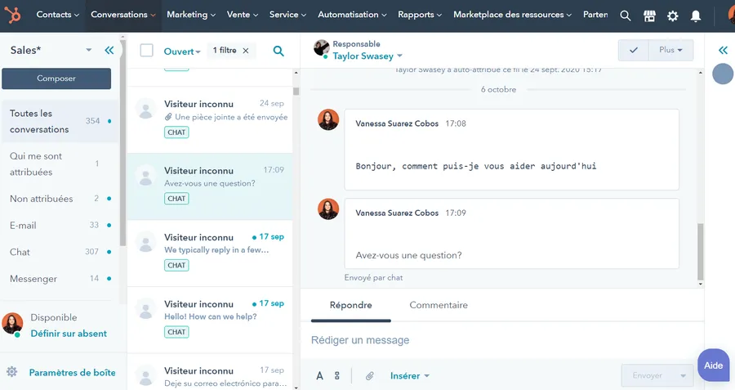735x390 pixels.
Task: Open conversation 'We typically reply in a few…'
Action: [210, 253]
